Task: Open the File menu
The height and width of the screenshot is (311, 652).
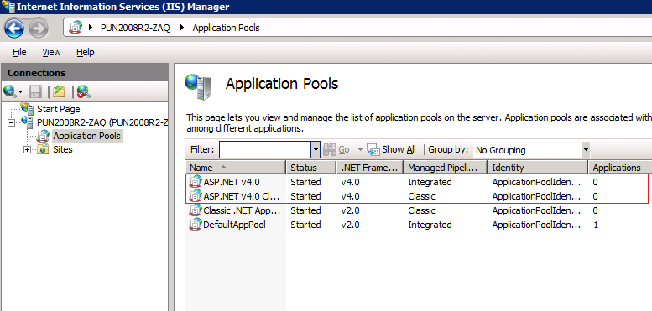Action: coord(19,52)
